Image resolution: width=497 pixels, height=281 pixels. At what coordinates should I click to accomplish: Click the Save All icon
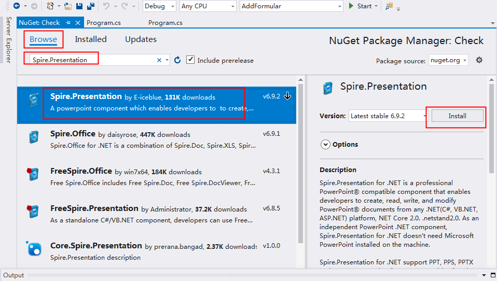[91, 6]
